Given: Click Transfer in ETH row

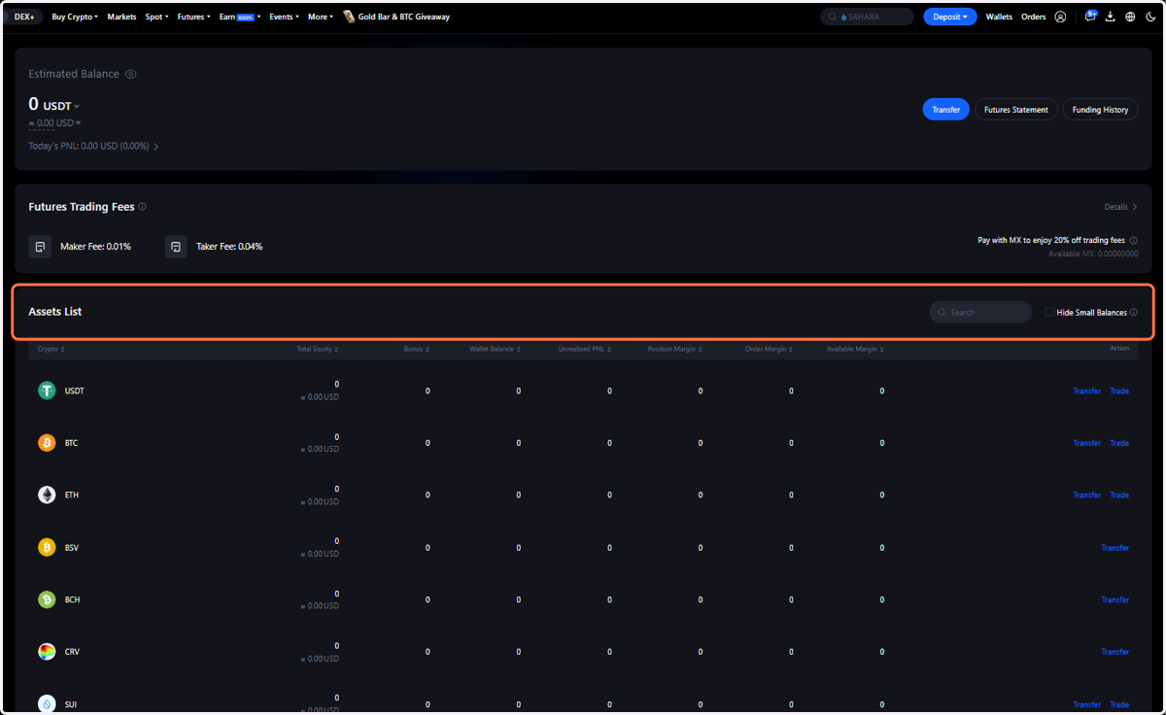Looking at the screenshot, I should point(1087,495).
